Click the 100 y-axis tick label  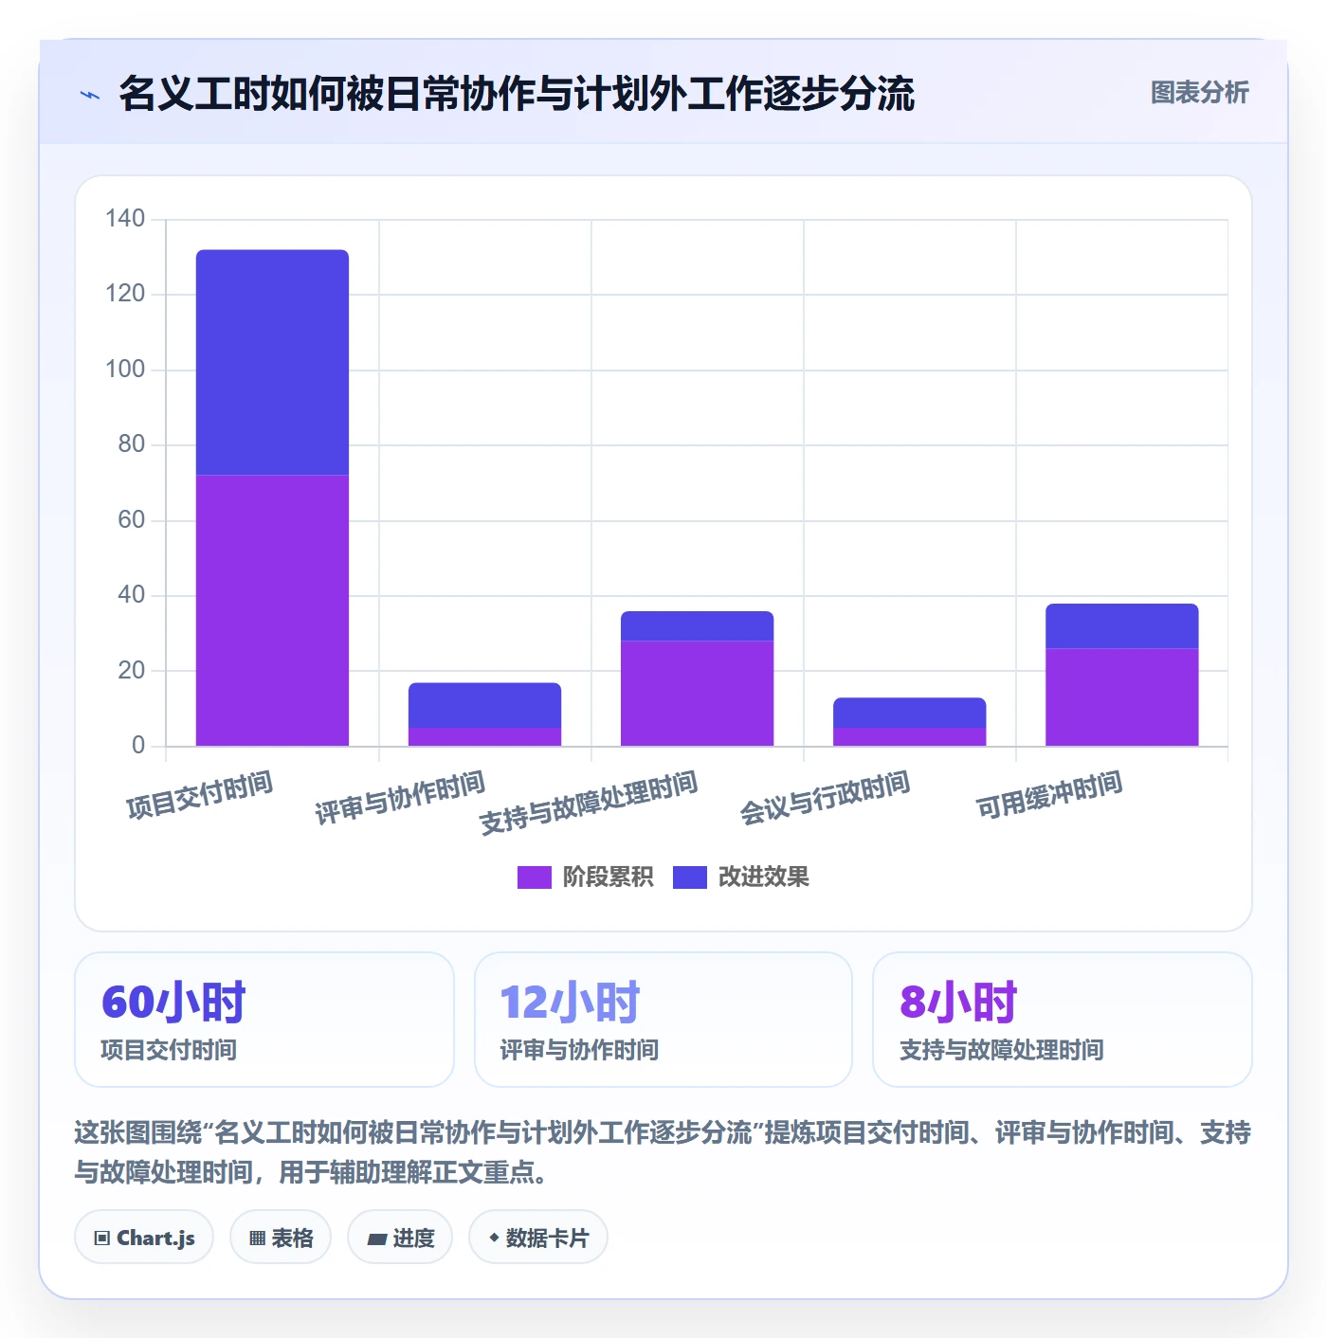point(125,370)
